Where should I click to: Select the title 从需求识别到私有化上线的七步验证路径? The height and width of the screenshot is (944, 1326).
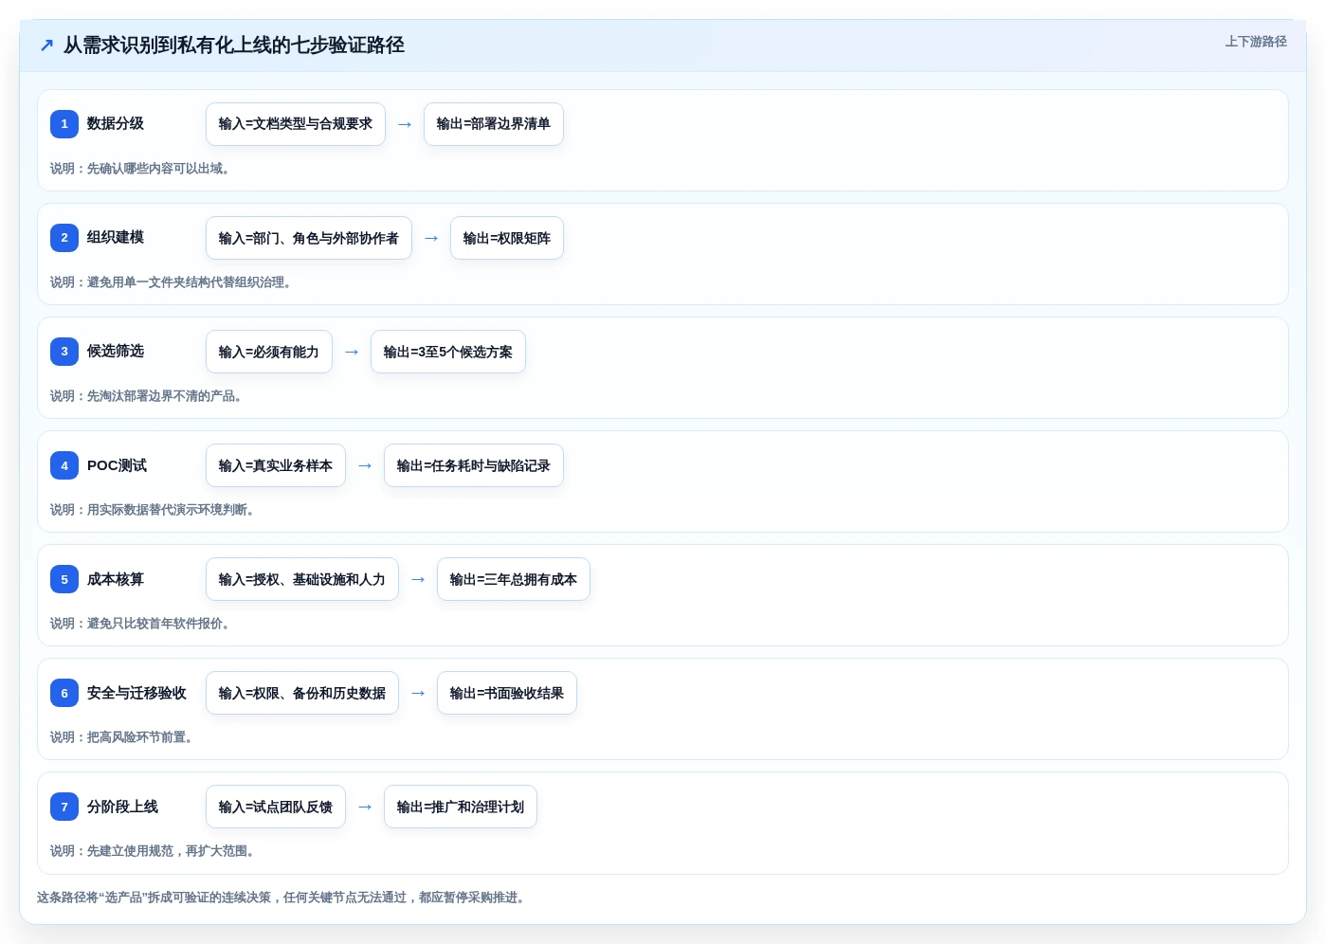pos(234,45)
